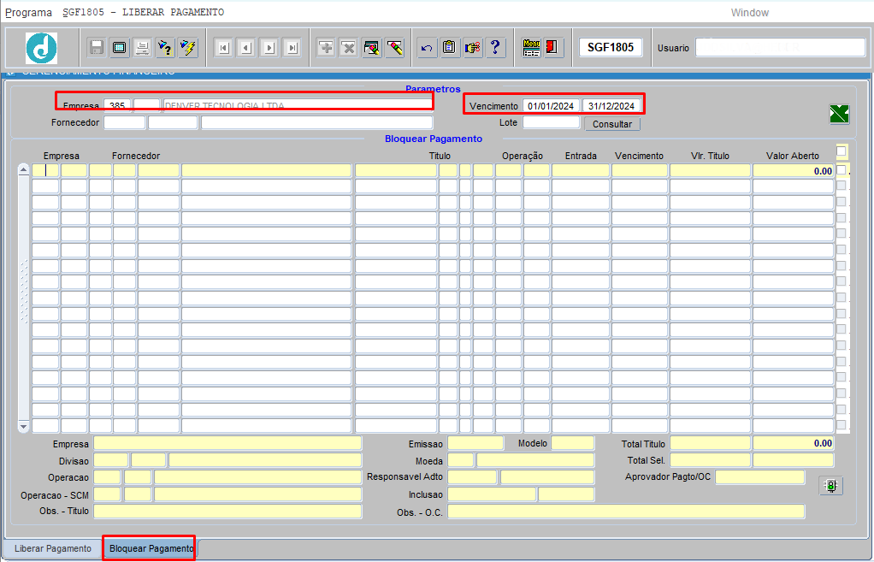Click the Modelo field
Image resolution: width=874 pixels, height=562 pixels.
point(572,444)
